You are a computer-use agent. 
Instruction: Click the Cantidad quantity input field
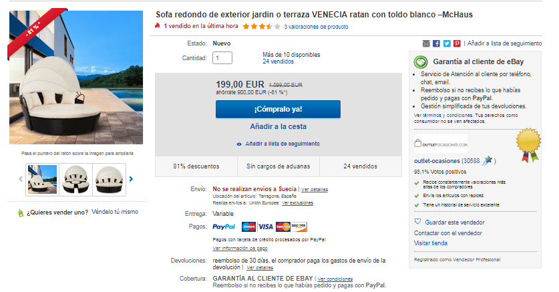pyautogui.click(x=222, y=57)
